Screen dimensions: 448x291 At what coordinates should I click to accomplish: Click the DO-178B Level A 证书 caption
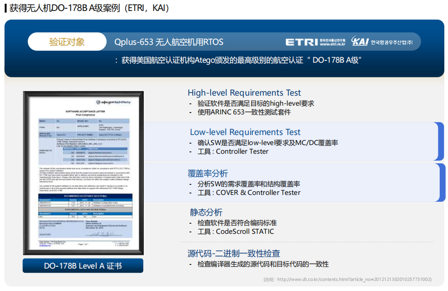tap(83, 266)
